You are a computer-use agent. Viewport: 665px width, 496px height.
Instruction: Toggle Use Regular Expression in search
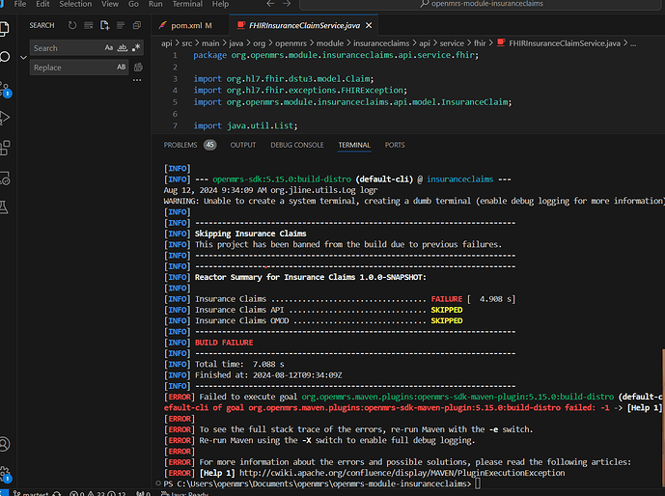(136, 47)
